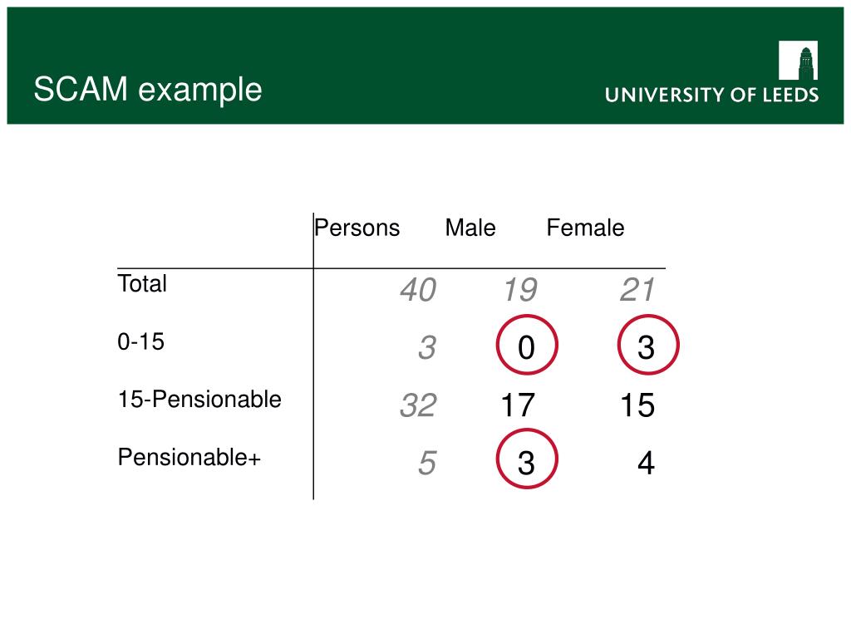Select the value 32 in Persons column

tap(418, 405)
